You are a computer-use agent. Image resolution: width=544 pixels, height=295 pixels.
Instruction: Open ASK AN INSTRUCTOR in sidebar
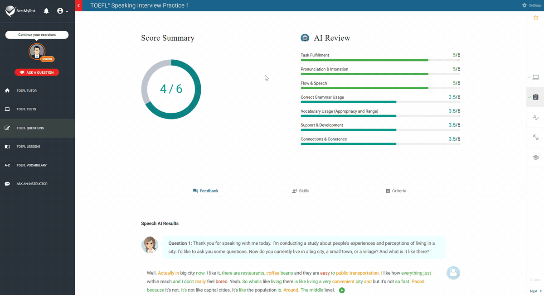coord(38,184)
